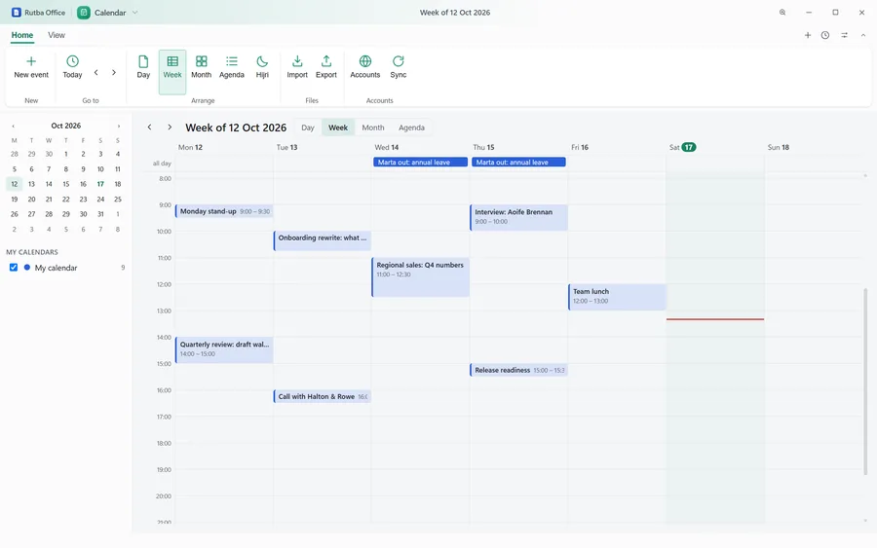Open the customize sliders icon top-right

(x=844, y=35)
